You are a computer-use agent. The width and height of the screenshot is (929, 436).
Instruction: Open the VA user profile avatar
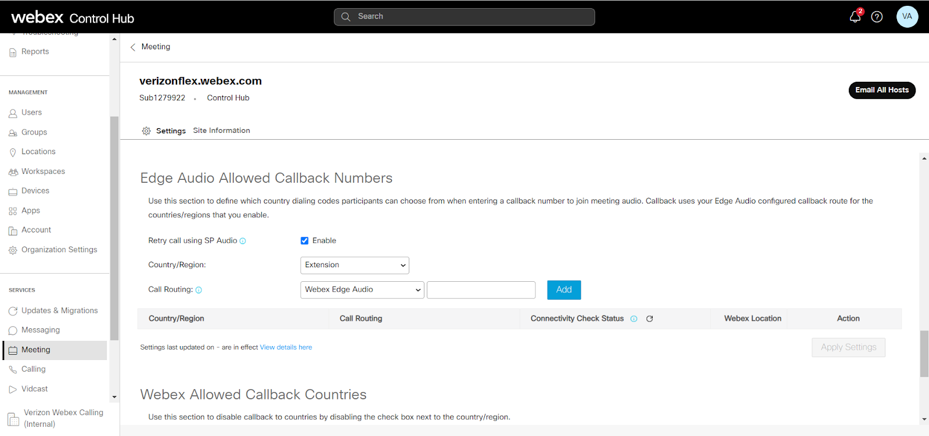(907, 16)
